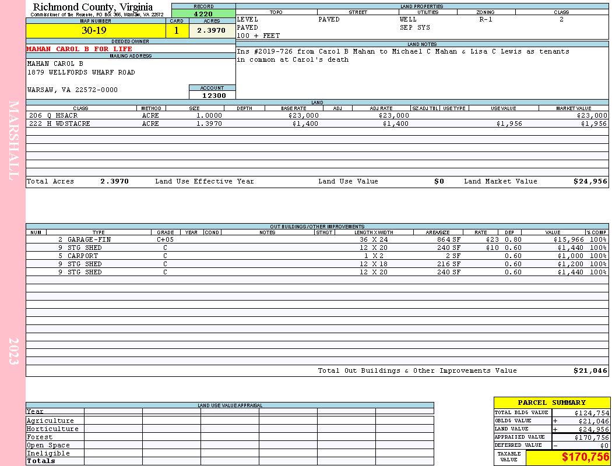612x466 pixels.
Task: Select GARAGE-FIN outbuilding row
Action: coord(317,239)
